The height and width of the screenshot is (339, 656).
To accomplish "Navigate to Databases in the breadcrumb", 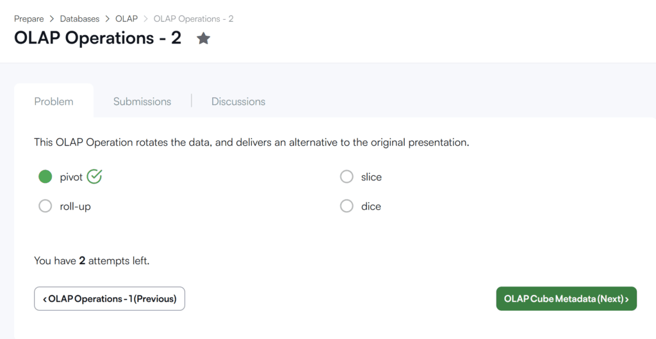I will coord(79,19).
